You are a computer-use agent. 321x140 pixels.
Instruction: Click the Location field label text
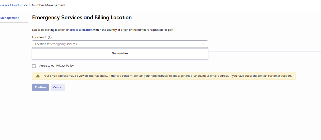pyautogui.click(x=38, y=37)
